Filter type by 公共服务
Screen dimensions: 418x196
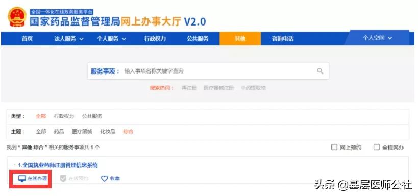92,116
